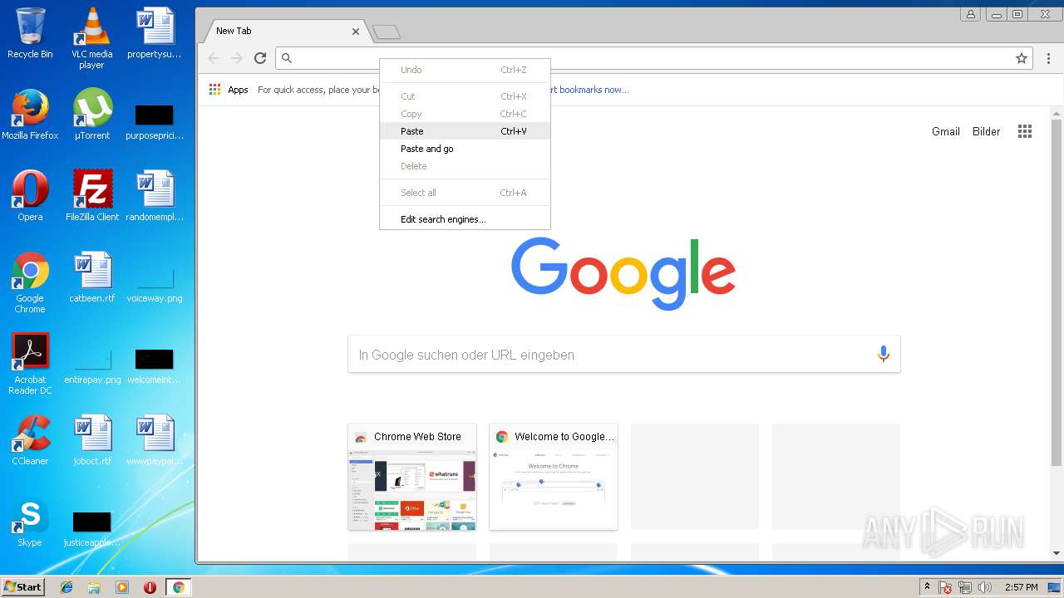Screen dimensions: 1064x598
Task: Select the randomempl... document on desktop
Action: pyautogui.click(x=154, y=196)
